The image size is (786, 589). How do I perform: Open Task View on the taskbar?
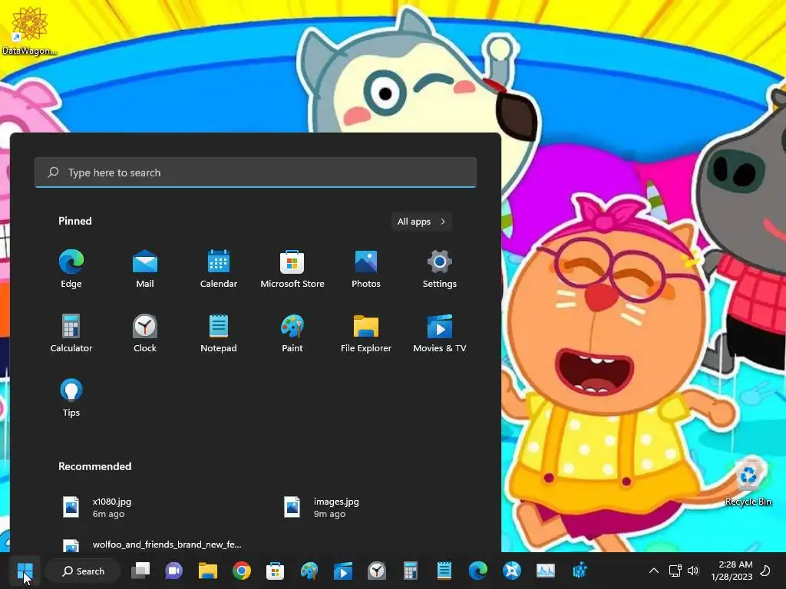[x=140, y=571]
